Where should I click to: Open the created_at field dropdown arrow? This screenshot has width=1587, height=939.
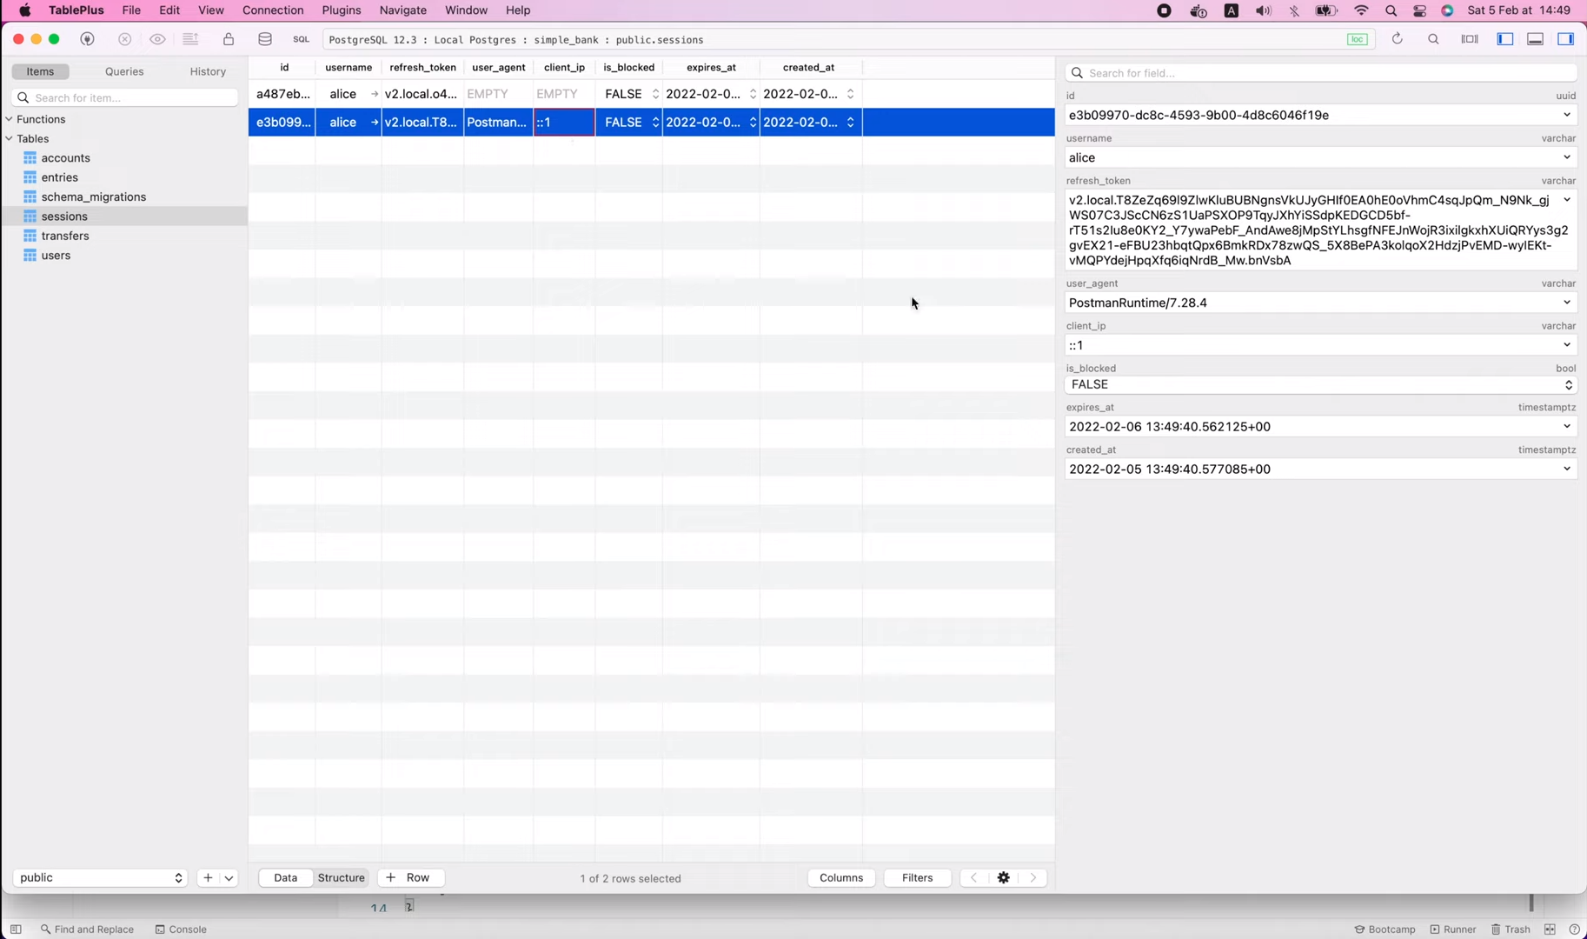pyautogui.click(x=1567, y=469)
